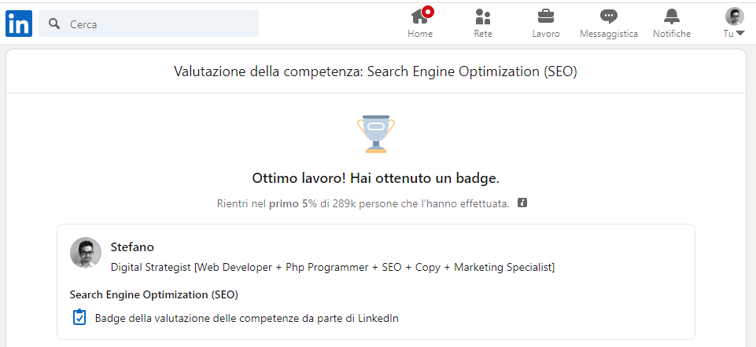Click the search magnifier icon
The height and width of the screenshot is (347, 756).
(x=54, y=24)
